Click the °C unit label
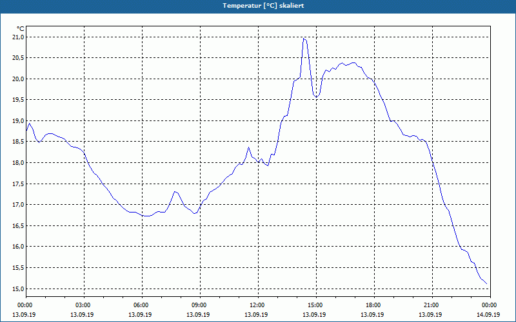Image resolution: width=516 pixels, height=322 pixels. (21, 29)
